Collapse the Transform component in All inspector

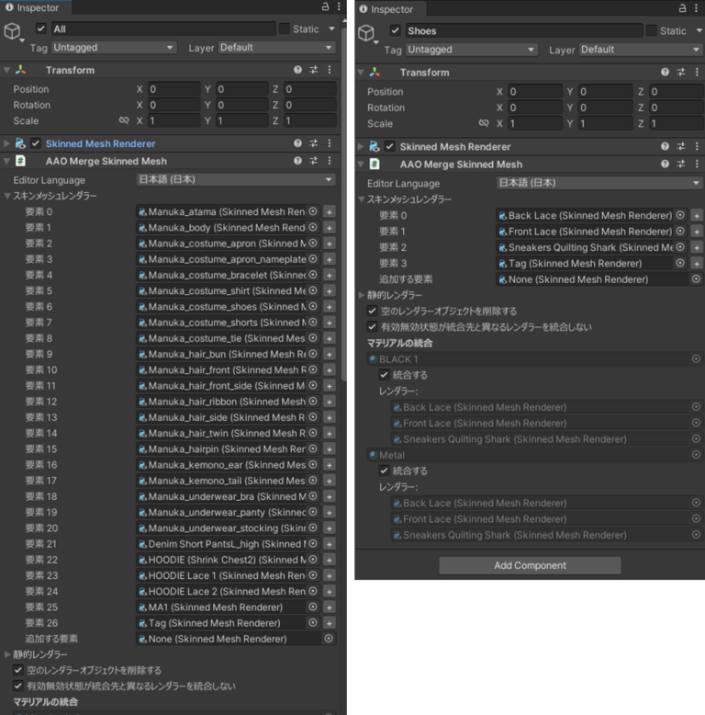click(7, 70)
